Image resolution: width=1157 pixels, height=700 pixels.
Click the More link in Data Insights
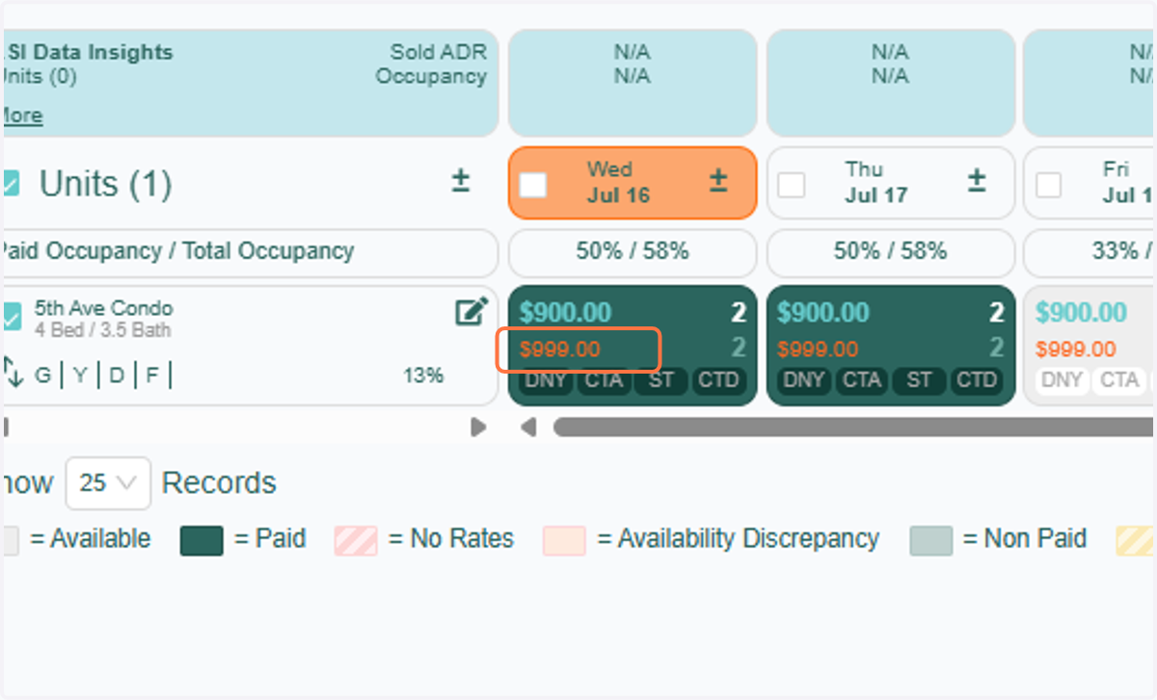point(21,116)
